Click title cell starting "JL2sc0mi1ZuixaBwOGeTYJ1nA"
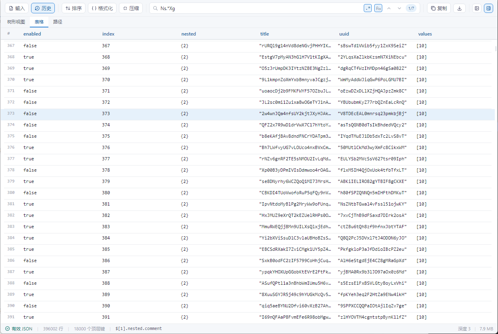498x334 pixels. 295,102
